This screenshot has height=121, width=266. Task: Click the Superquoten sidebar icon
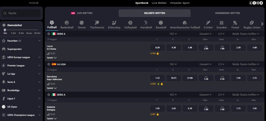pyautogui.click(x=4, y=49)
